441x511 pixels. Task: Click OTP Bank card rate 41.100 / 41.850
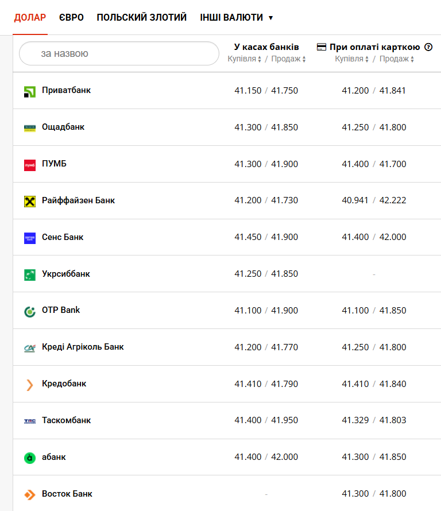point(374,311)
